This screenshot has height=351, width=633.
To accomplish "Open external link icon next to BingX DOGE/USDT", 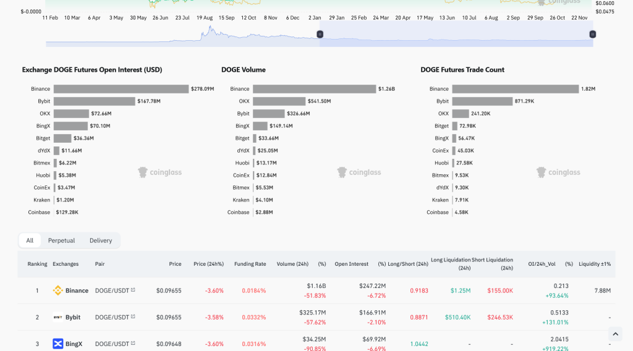I will (133, 344).
